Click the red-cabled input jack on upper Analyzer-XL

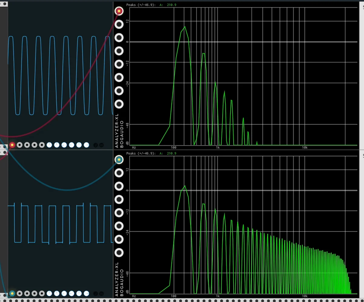click(119, 11)
